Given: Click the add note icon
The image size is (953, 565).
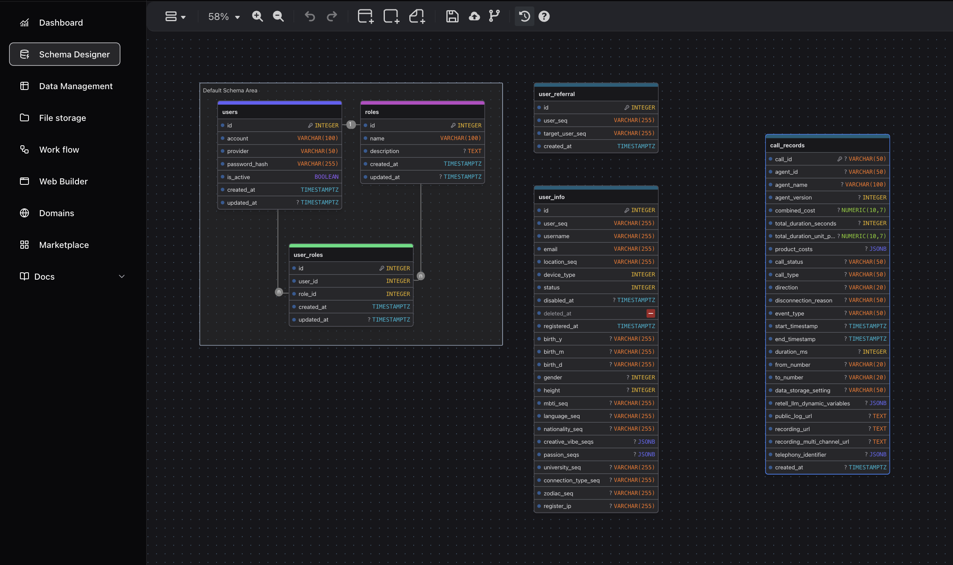Looking at the screenshot, I should (x=417, y=16).
